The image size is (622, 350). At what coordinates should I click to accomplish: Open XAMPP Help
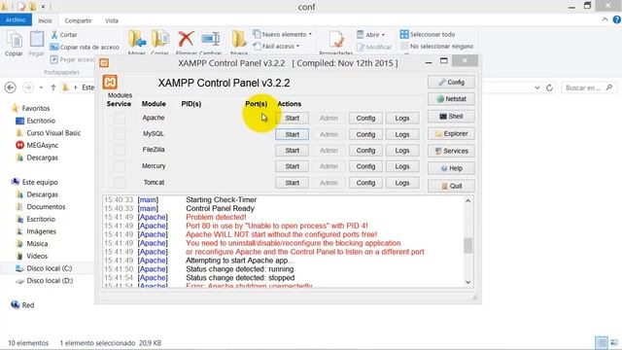451,168
